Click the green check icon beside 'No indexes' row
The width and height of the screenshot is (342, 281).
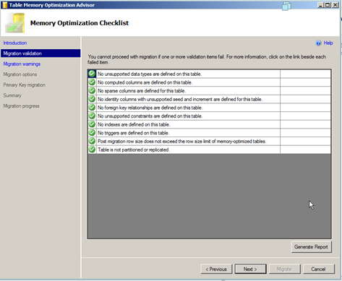point(92,124)
